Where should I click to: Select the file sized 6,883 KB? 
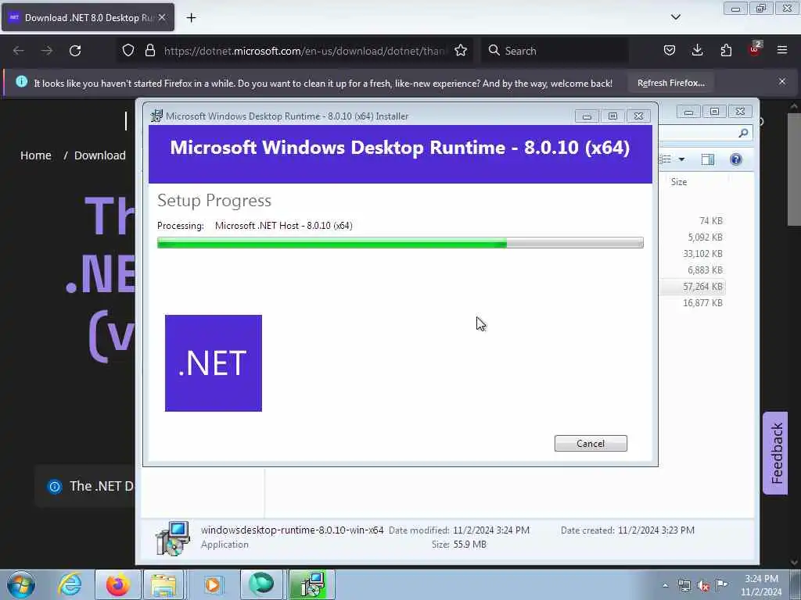coord(705,270)
